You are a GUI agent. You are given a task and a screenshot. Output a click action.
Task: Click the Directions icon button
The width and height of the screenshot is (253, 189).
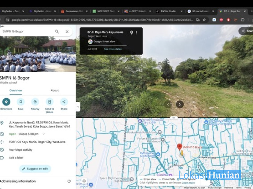(6, 102)
